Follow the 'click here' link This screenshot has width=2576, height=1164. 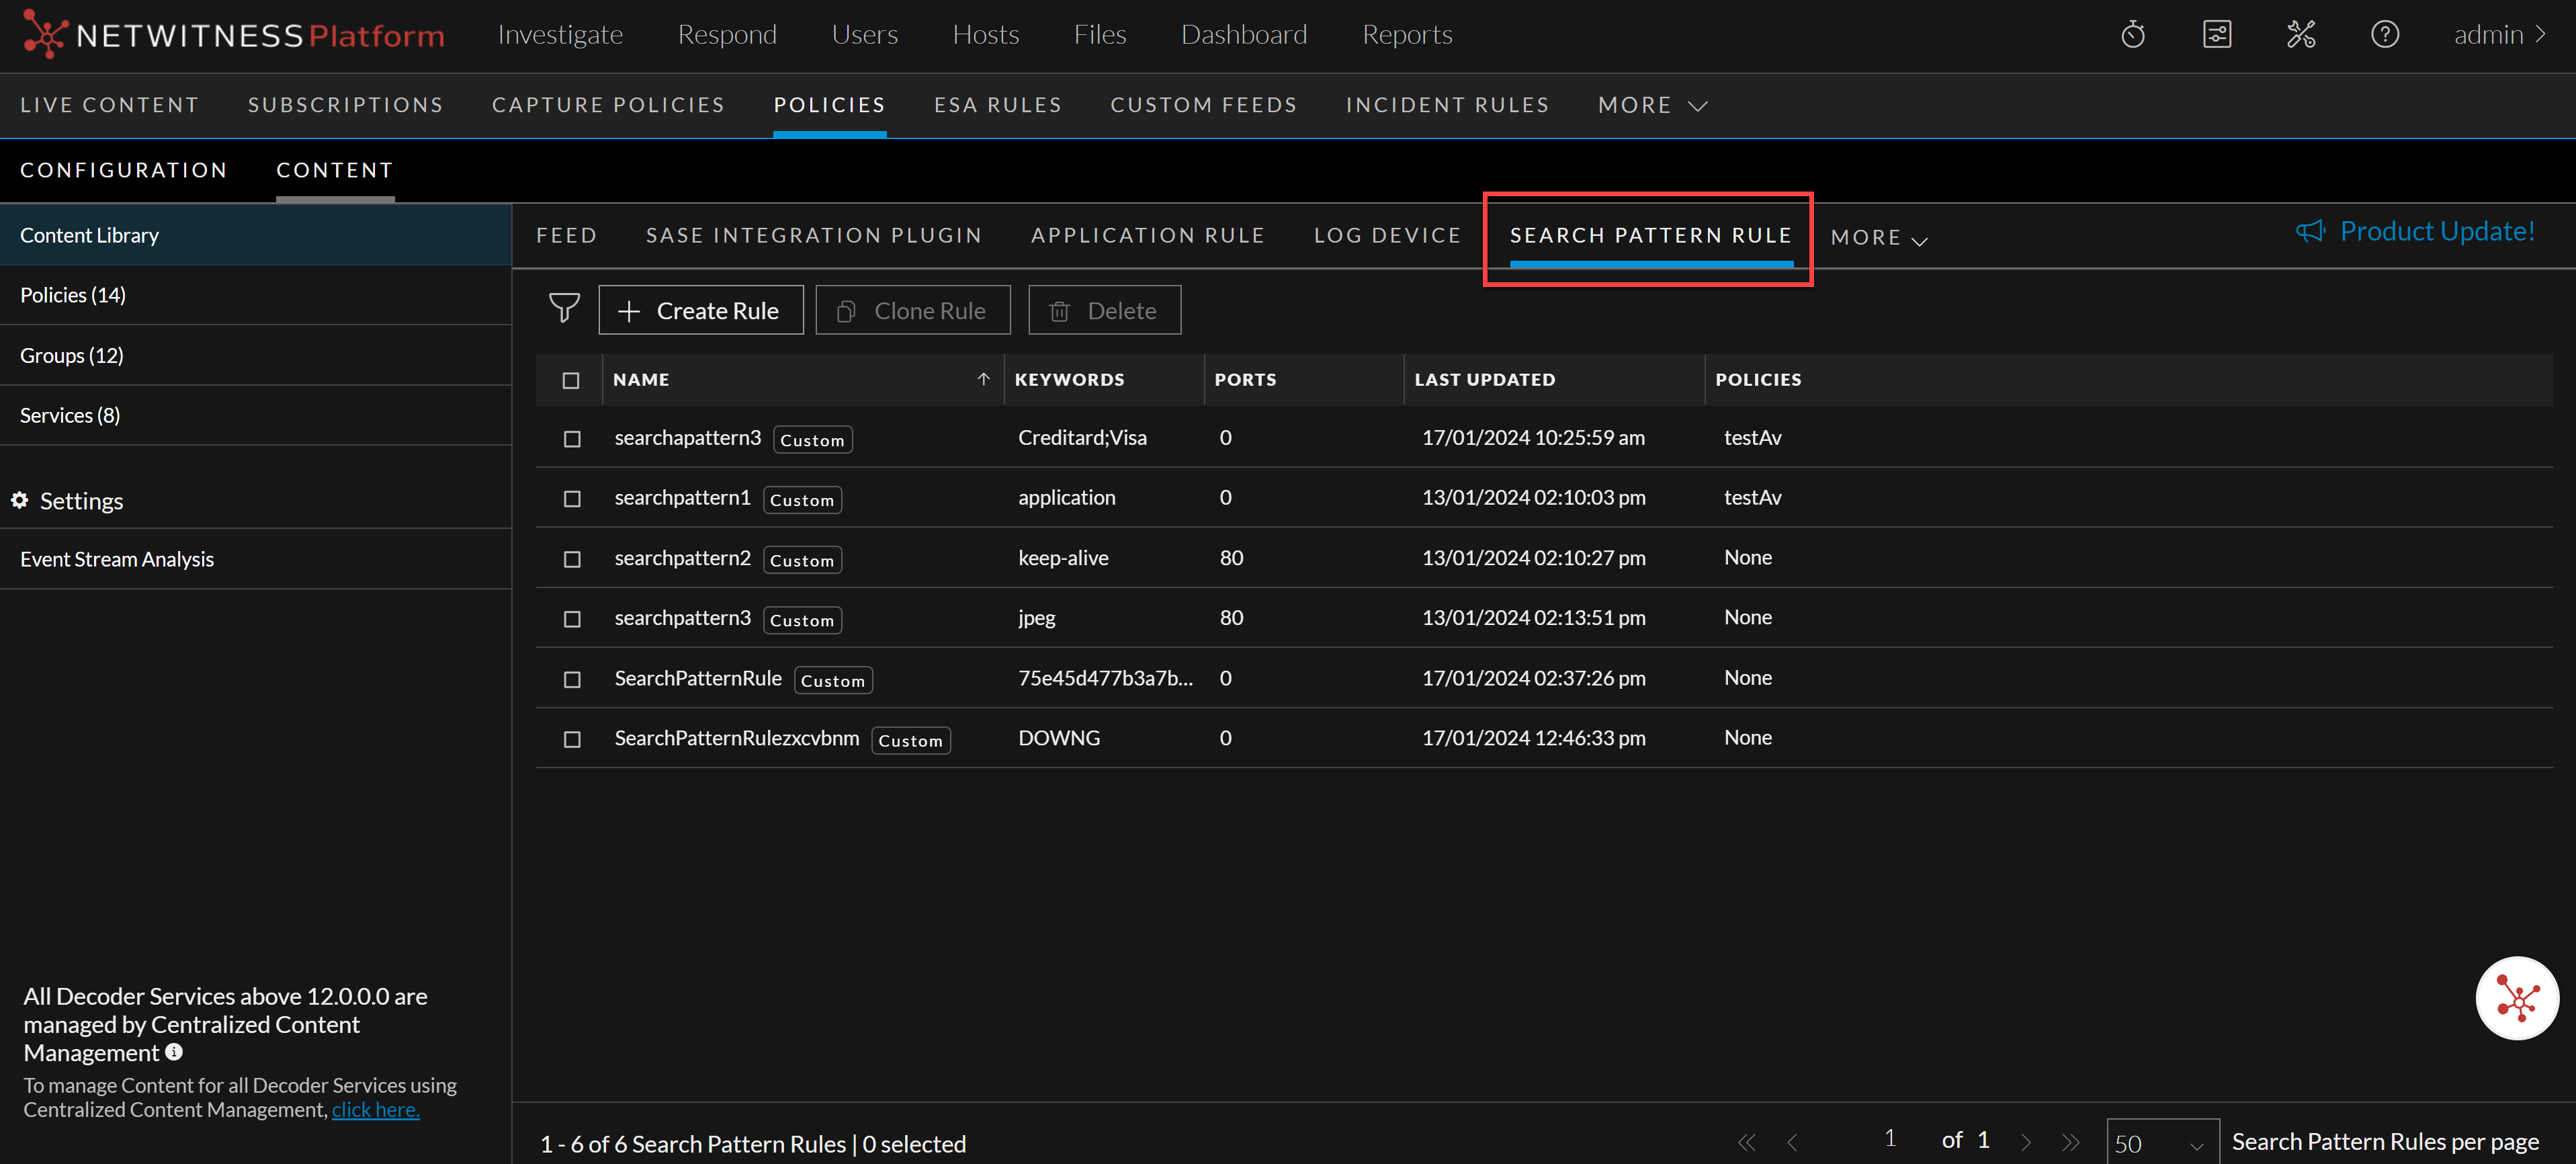tap(375, 1109)
